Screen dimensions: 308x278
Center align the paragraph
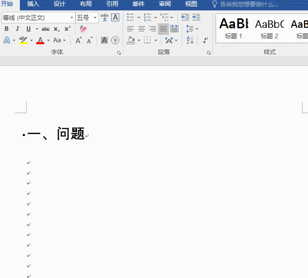point(142,29)
